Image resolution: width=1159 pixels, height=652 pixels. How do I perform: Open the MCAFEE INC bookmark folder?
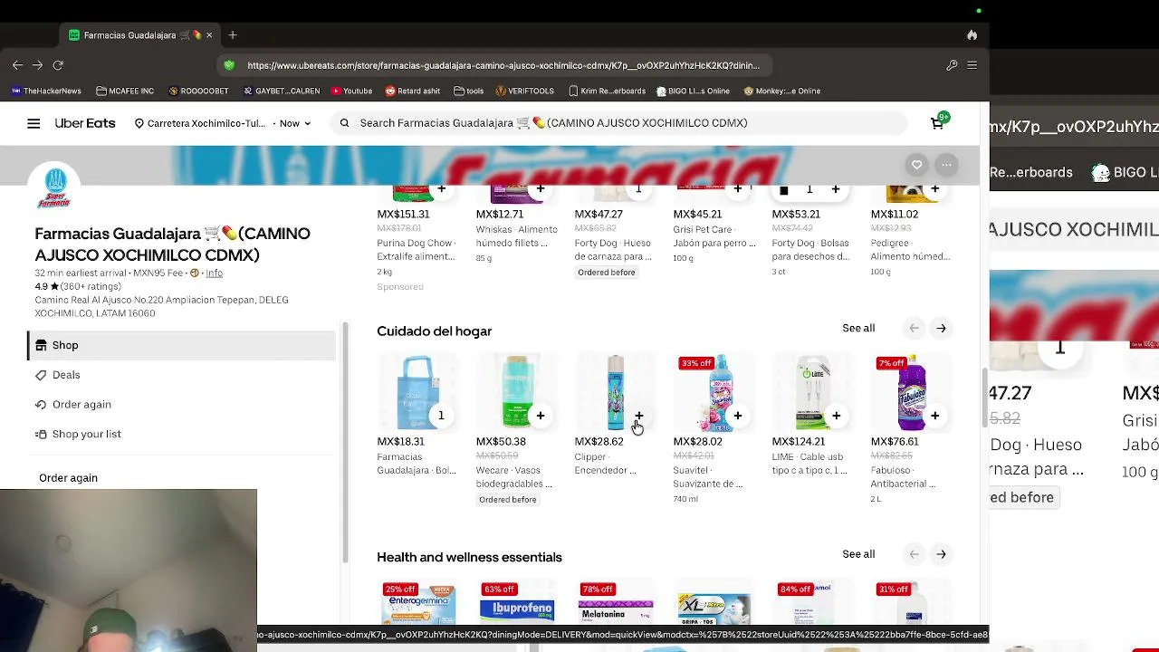pyautogui.click(x=125, y=91)
